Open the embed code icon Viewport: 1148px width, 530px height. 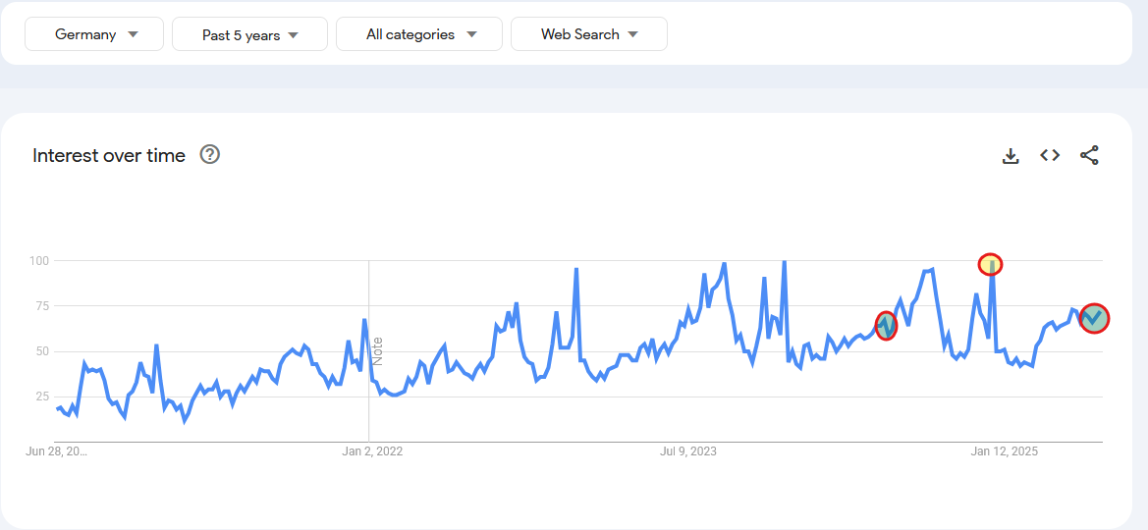click(x=1050, y=155)
